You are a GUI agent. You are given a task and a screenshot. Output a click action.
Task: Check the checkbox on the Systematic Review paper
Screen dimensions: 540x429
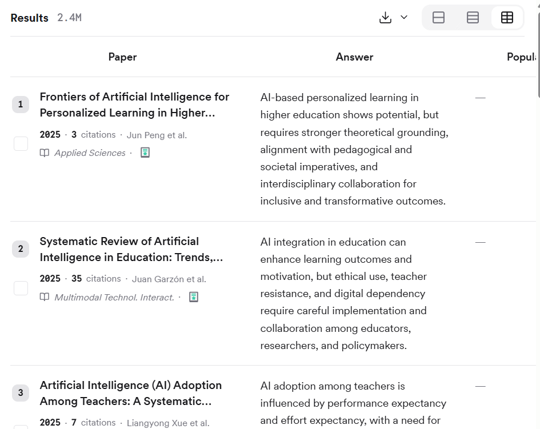pos(21,288)
